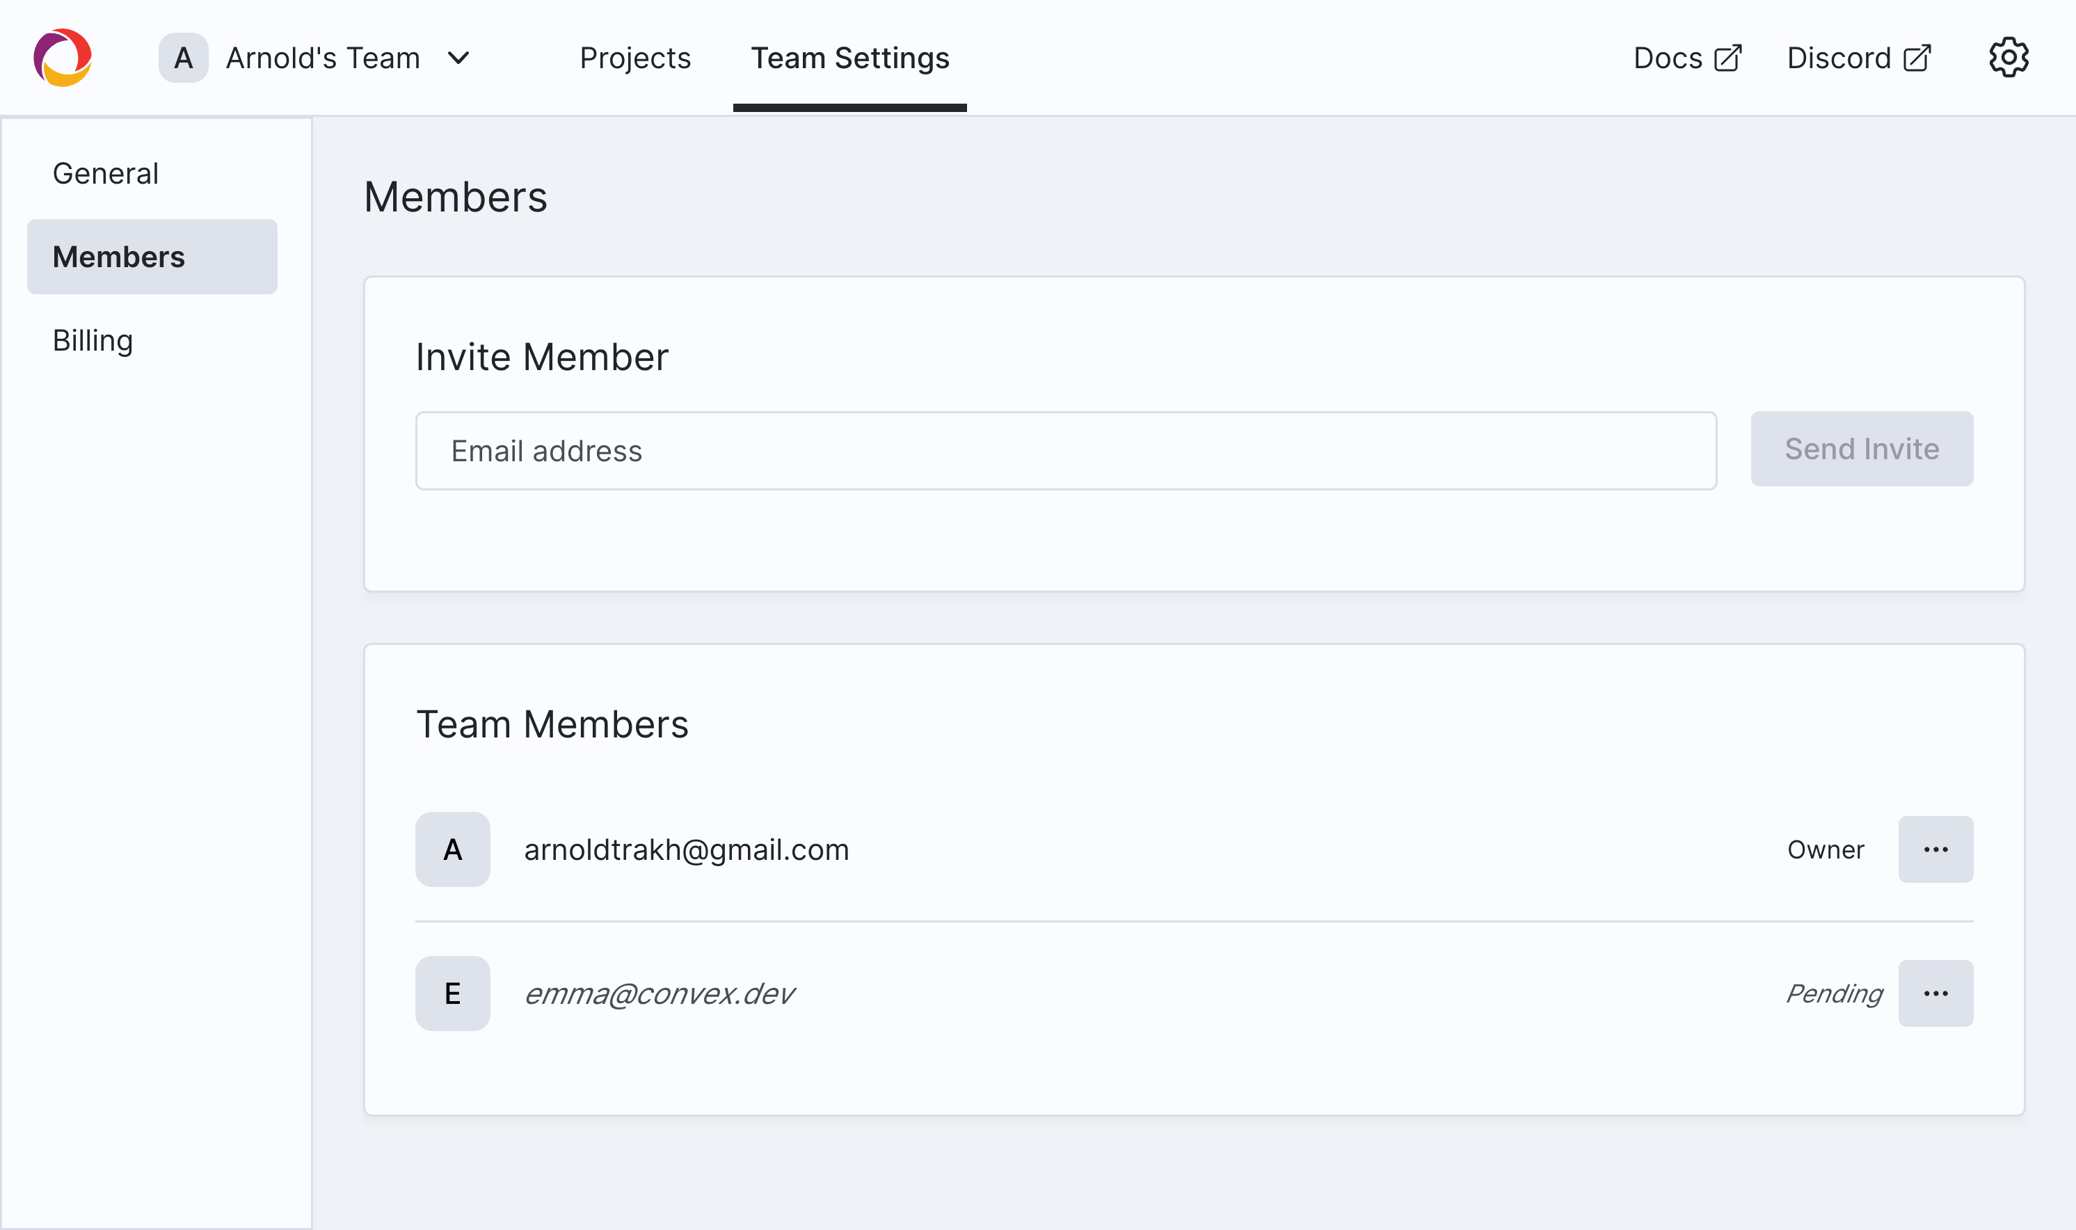Open member options beside arnoldtrakh@gmail.com

point(1936,849)
